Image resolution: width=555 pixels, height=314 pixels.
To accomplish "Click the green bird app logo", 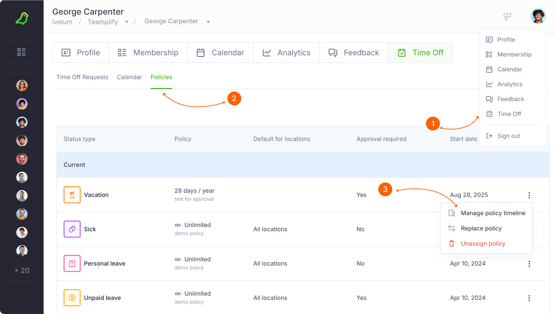I will click(x=22, y=18).
